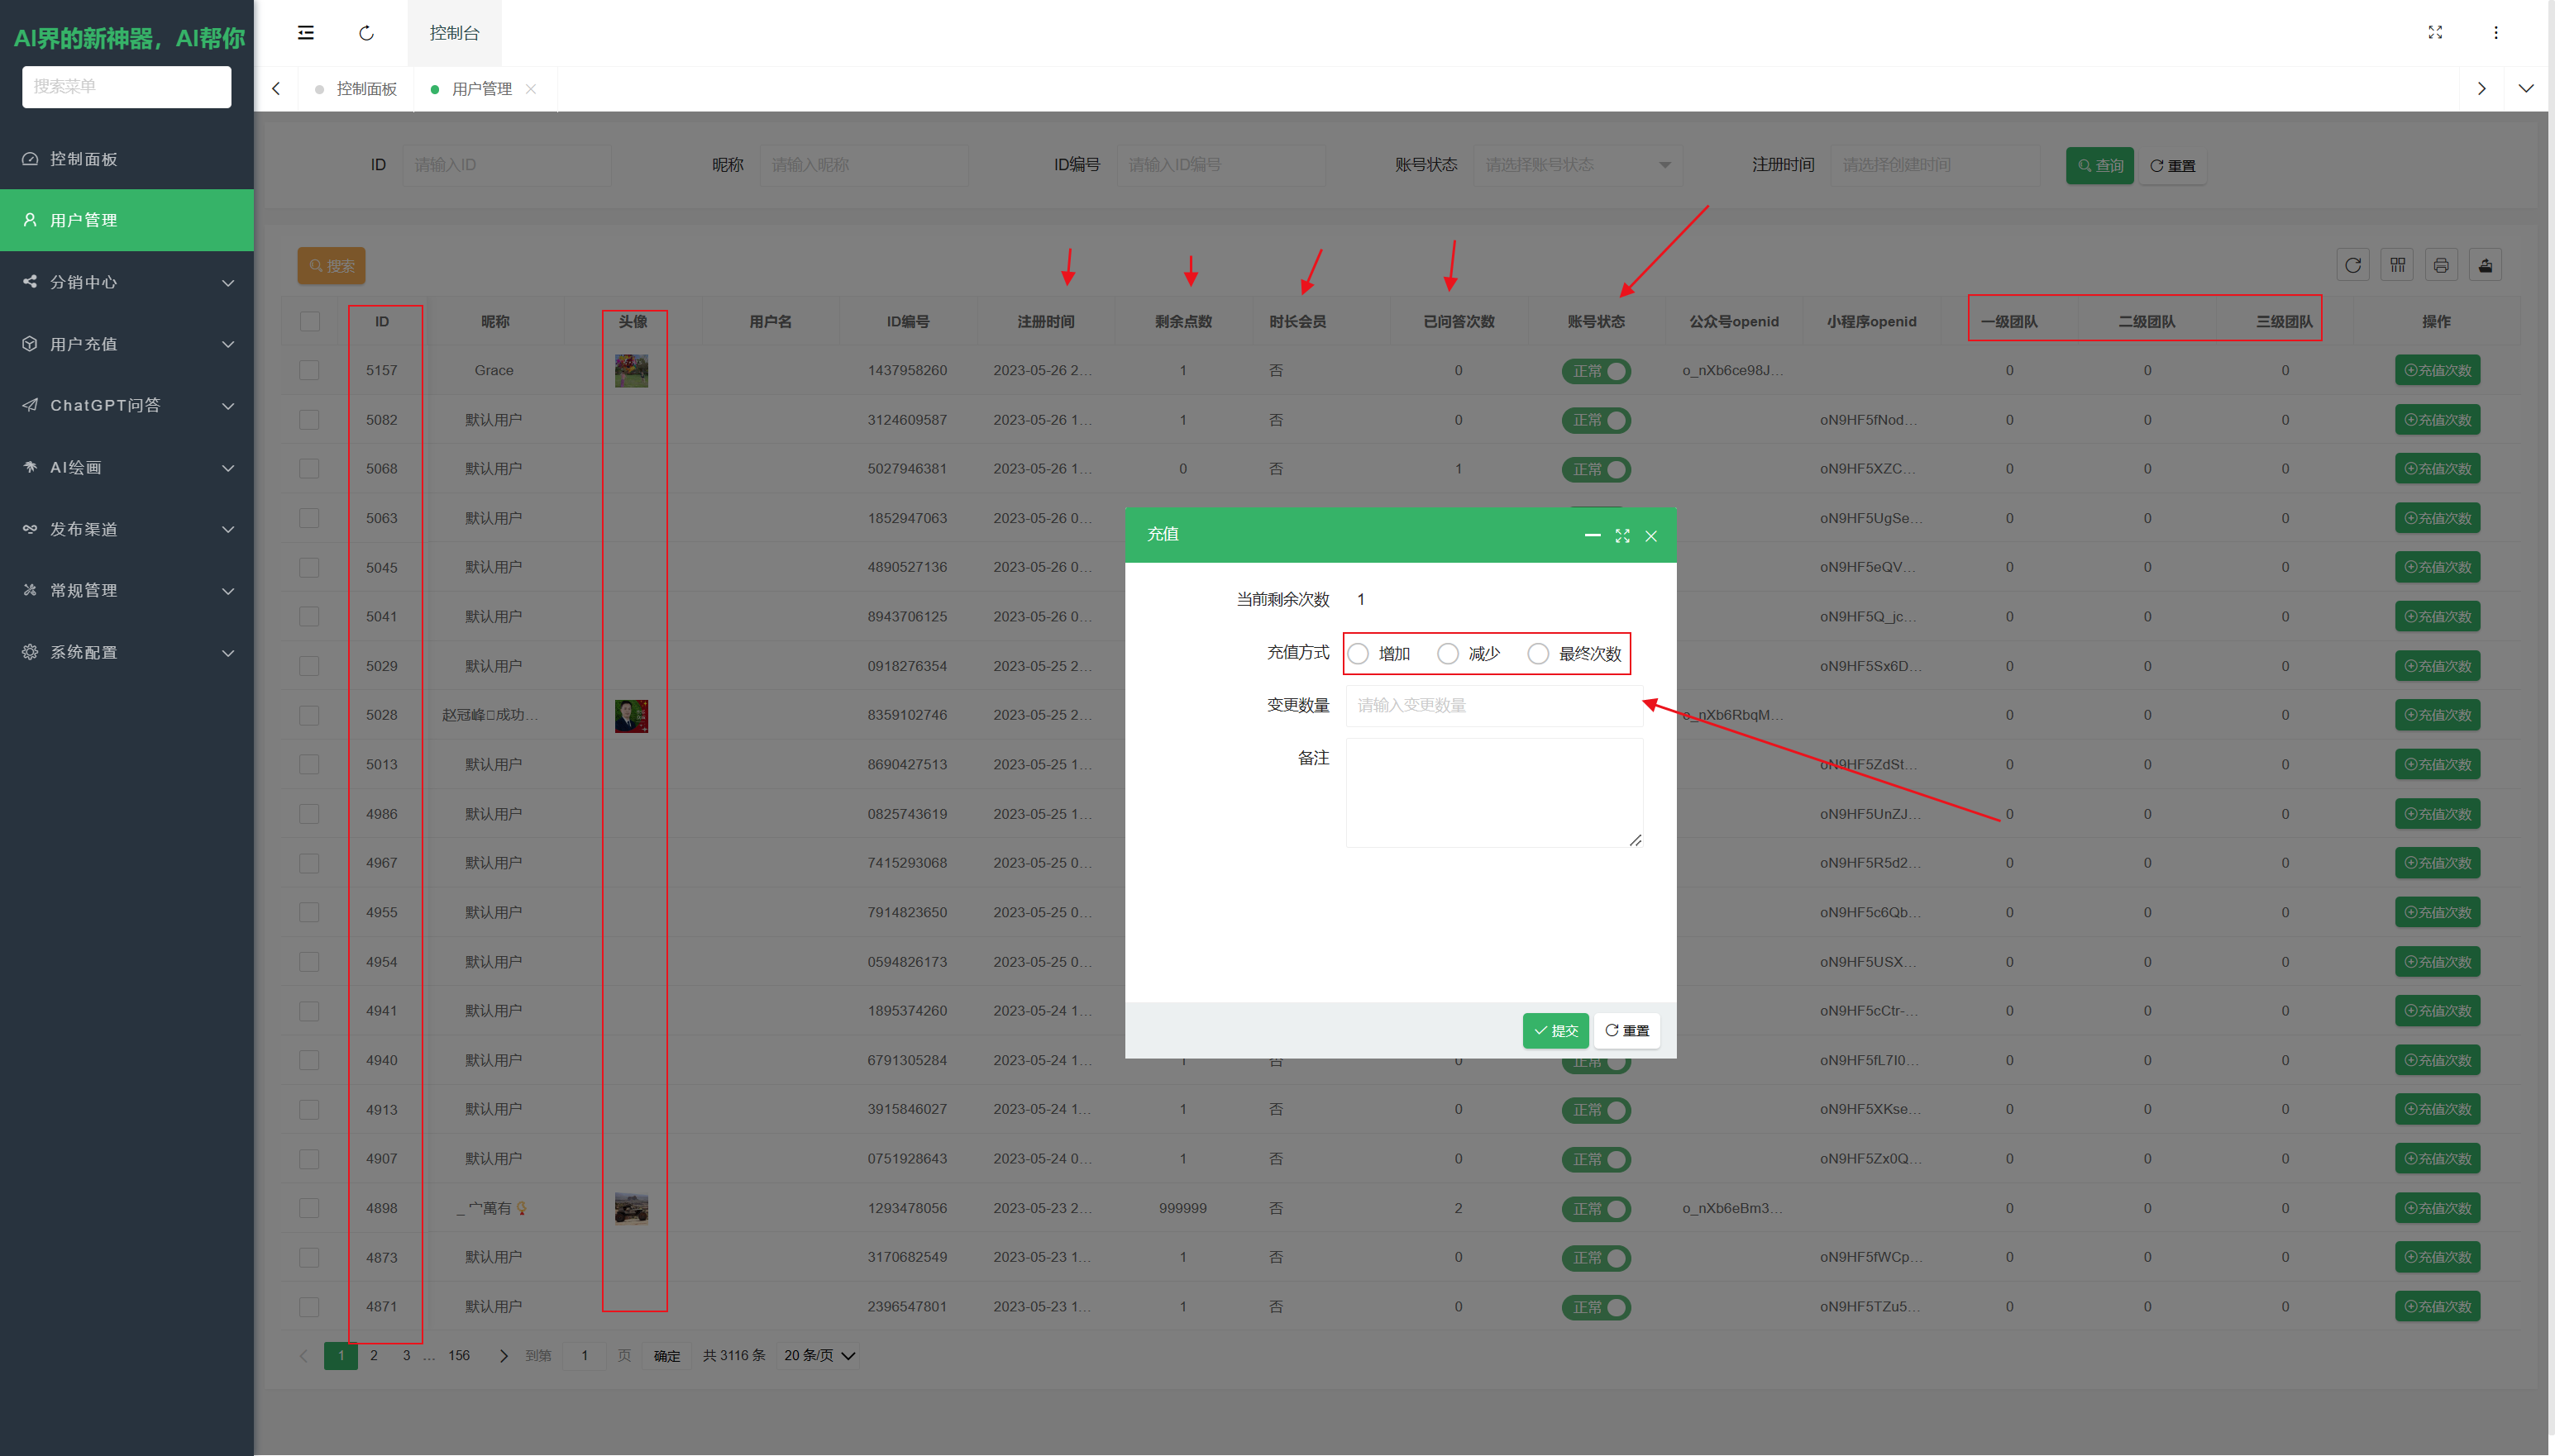Maximize the 充值 dialog
The image size is (2555, 1456).
[1622, 536]
